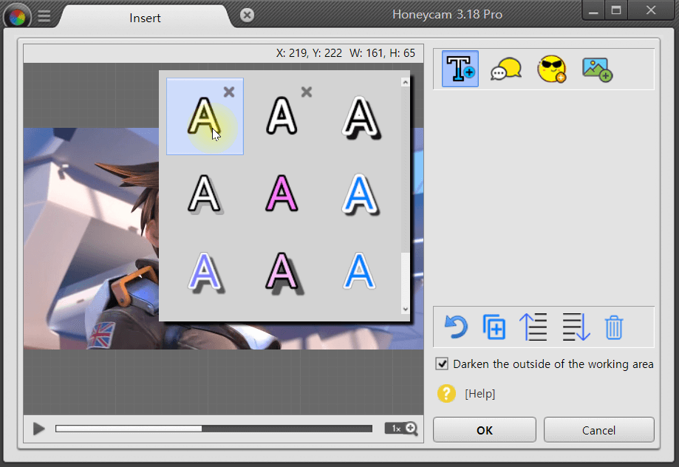This screenshot has height=467, width=679.
Task: Open the sticker emoji insert icon
Action: [551, 69]
